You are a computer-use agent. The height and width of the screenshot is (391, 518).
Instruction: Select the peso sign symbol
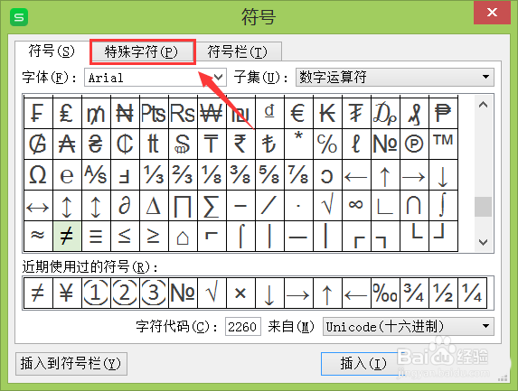[x=443, y=113]
